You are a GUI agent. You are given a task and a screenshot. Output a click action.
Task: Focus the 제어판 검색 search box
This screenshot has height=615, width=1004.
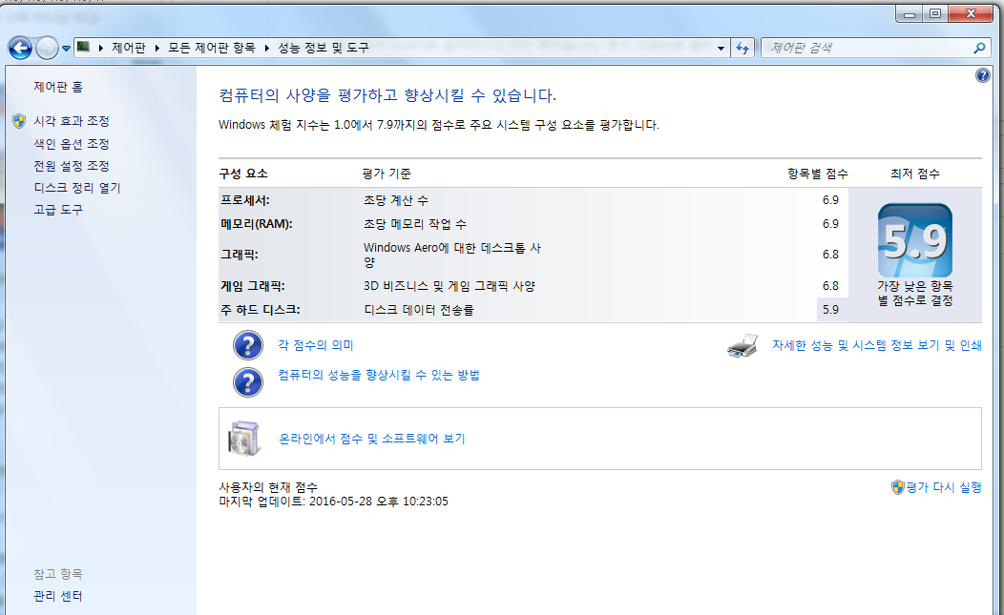coord(868,48)
